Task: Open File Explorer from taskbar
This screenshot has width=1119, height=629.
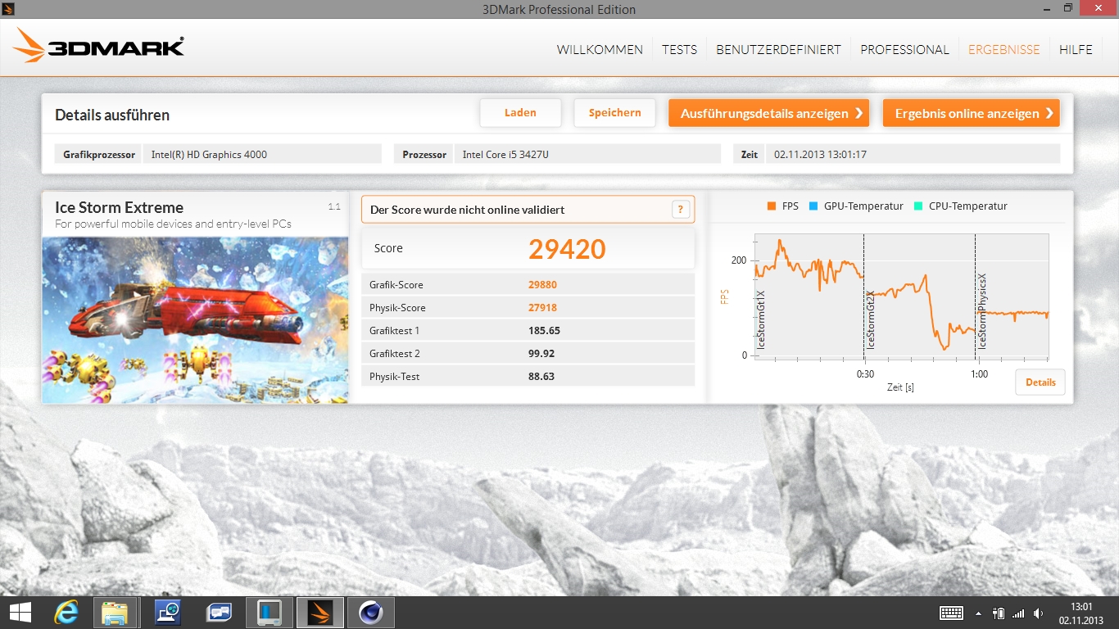Action: [115, 613]
